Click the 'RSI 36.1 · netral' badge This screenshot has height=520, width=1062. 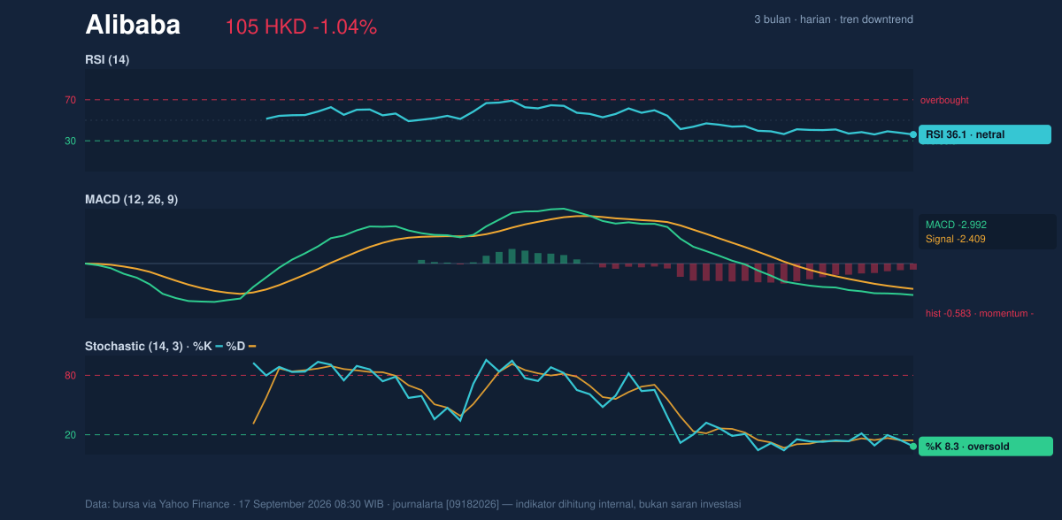click(x=985, y=134)
